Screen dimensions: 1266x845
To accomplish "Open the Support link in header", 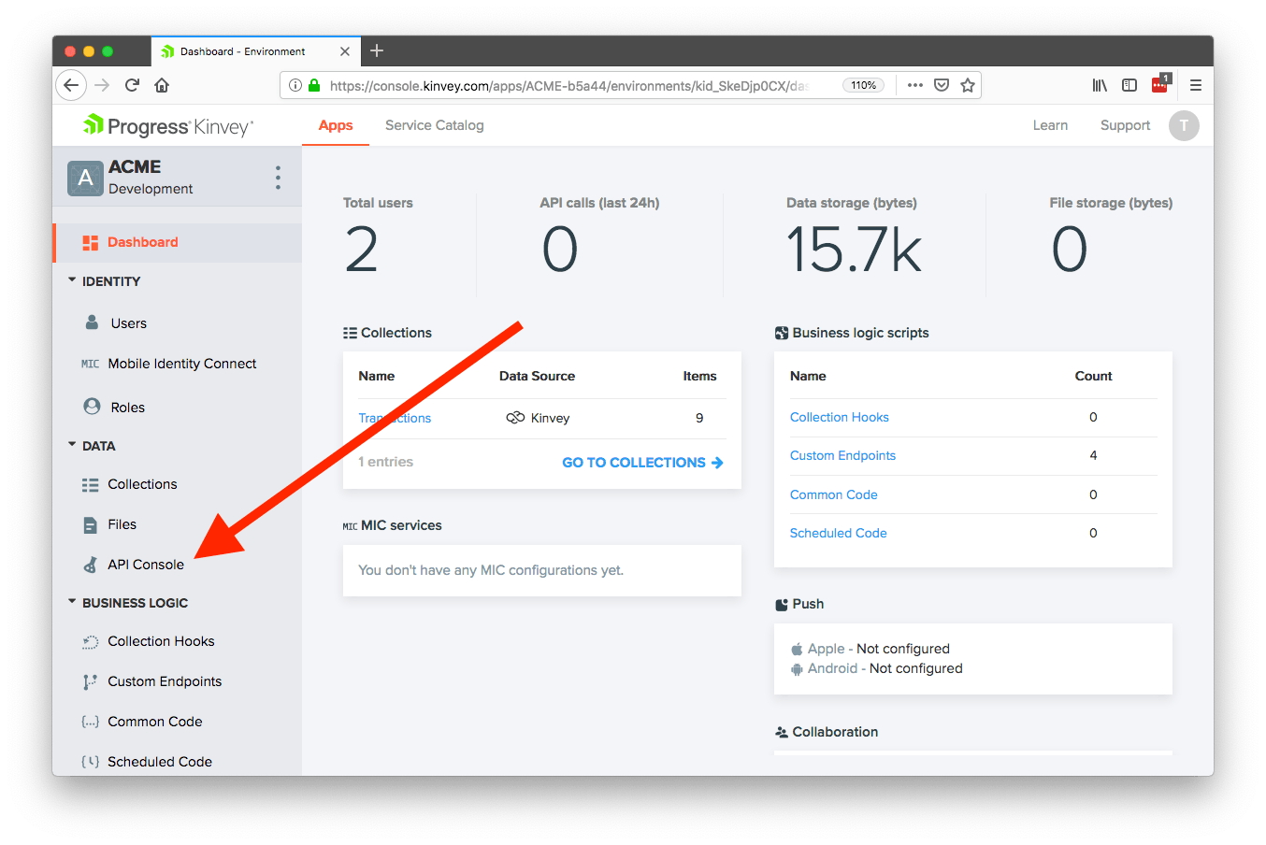I will [x=1125, y=125].
